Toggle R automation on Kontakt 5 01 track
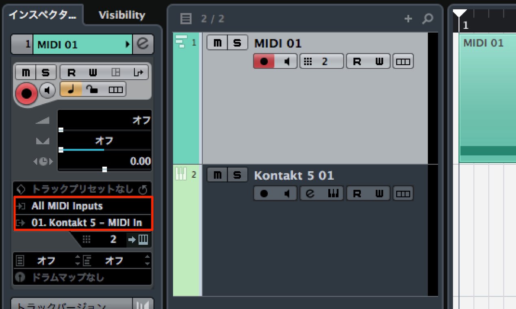The width and height of the screenshot is (516, 309). click(357, 194)
